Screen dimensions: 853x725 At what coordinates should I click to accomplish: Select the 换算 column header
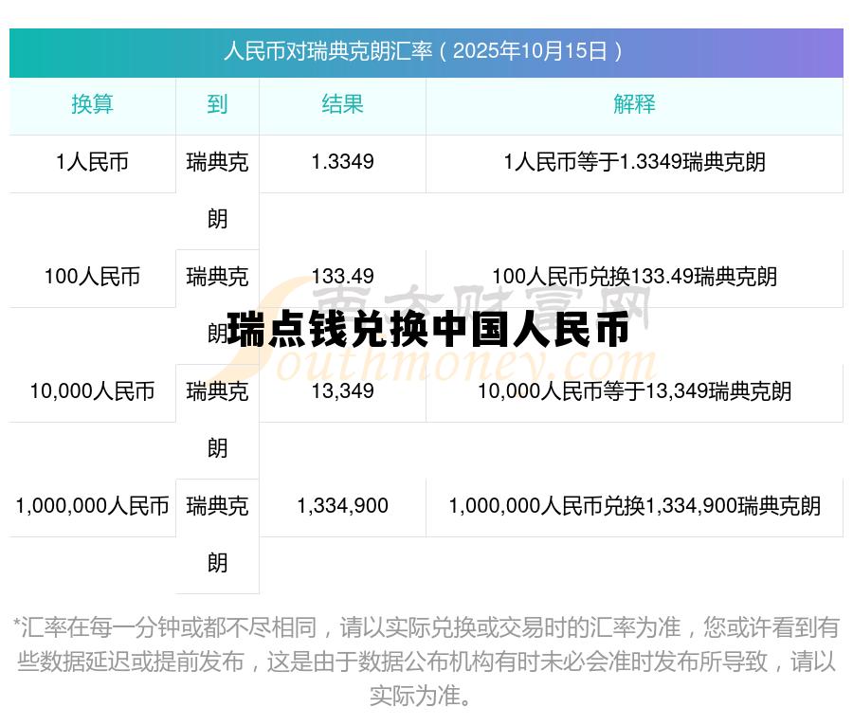[x=91, y=105]
